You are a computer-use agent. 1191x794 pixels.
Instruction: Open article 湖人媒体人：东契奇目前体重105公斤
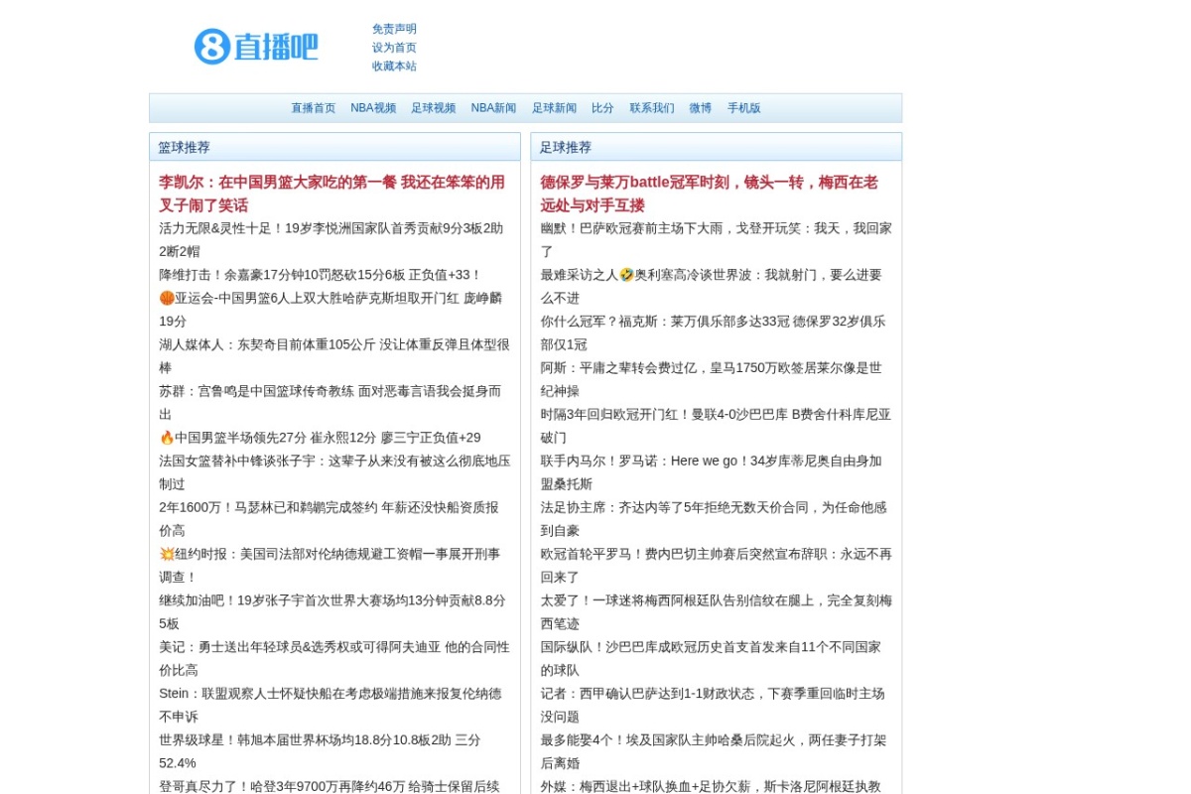(334, 356)
